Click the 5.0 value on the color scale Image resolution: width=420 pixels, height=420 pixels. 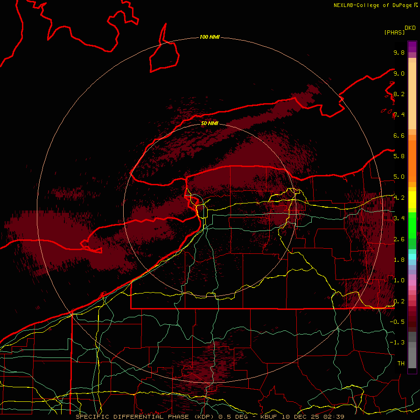click(x=399, y=177)
